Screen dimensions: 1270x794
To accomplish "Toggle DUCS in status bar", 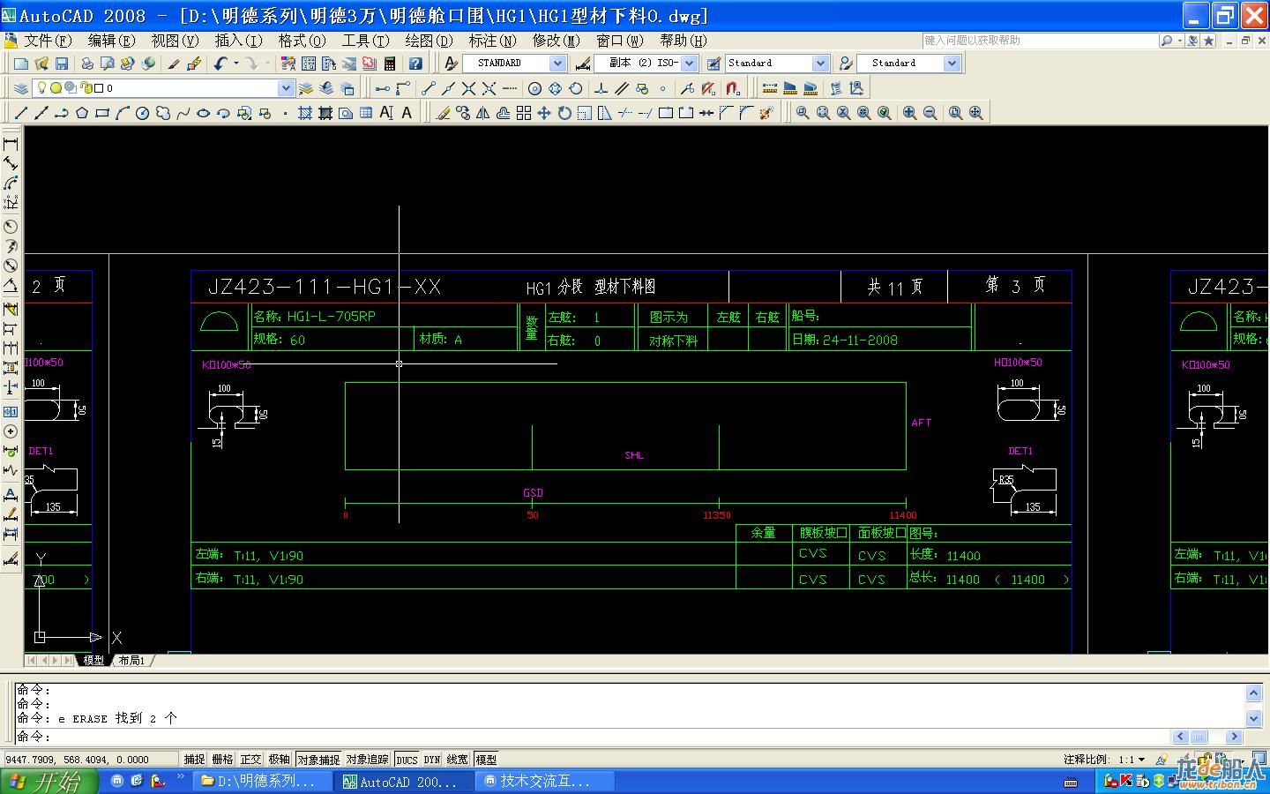I will click(x=407, y=760).
